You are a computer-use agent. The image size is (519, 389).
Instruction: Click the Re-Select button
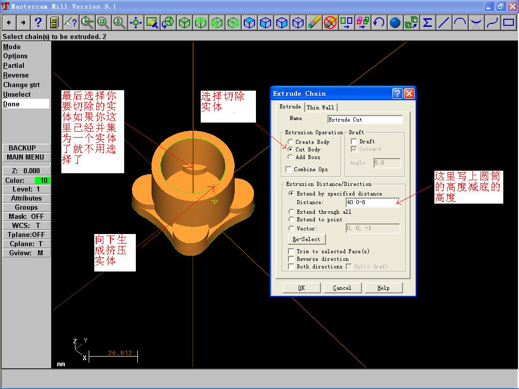pos(307,239)
